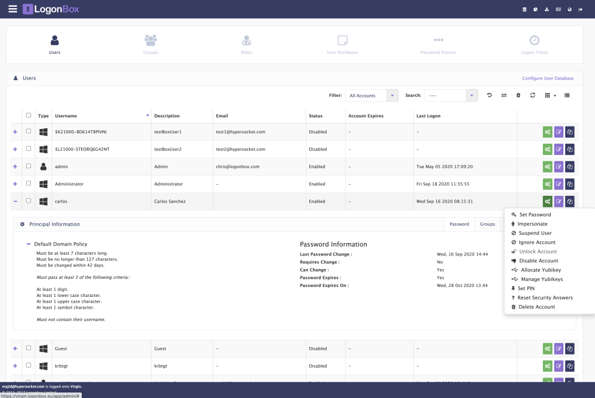Copy the carlos account

(x=570, y=201)
